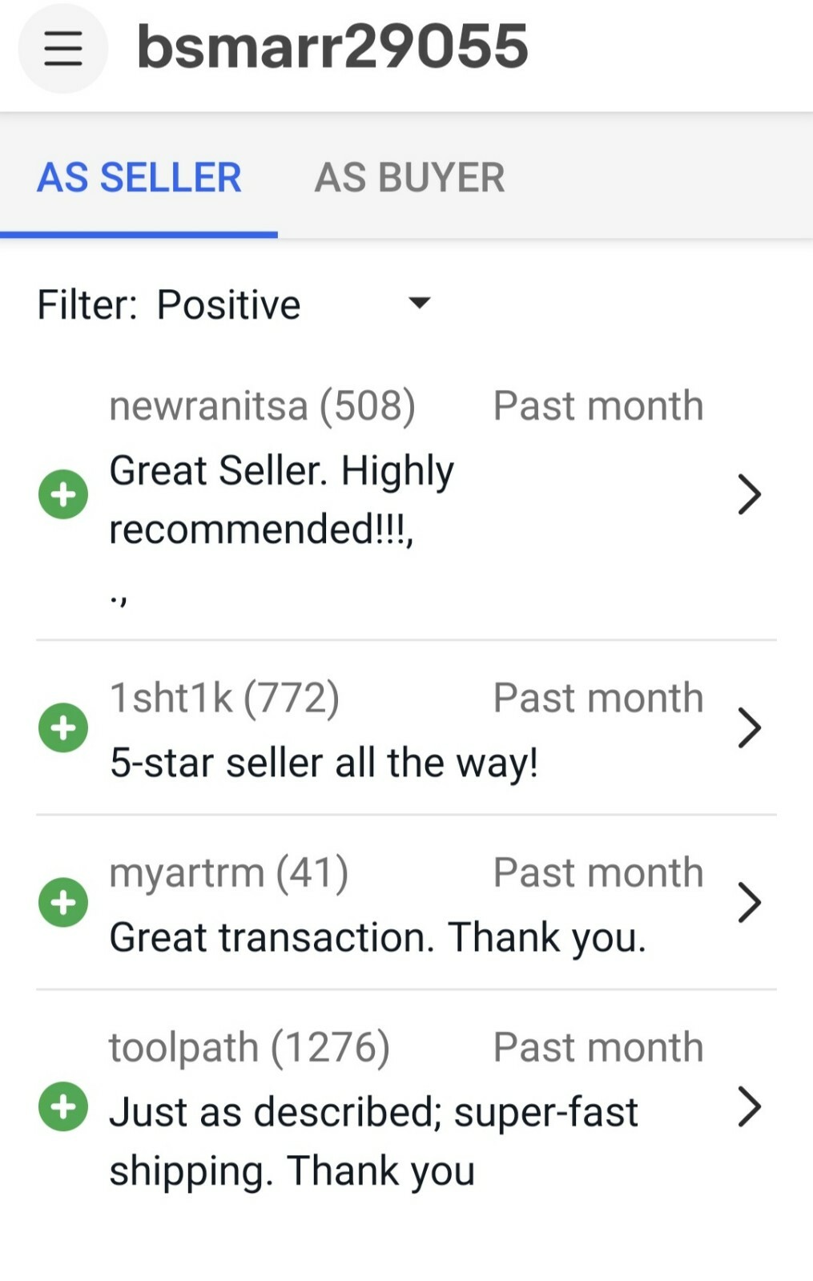The image size is (813, 1281).
Task: Click username toolpath (1276)
Action: click(x=249, y=1048)
